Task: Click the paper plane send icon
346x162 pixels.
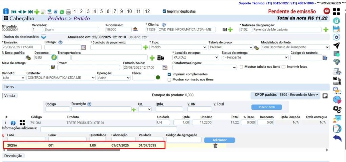Action: (337, 45)
